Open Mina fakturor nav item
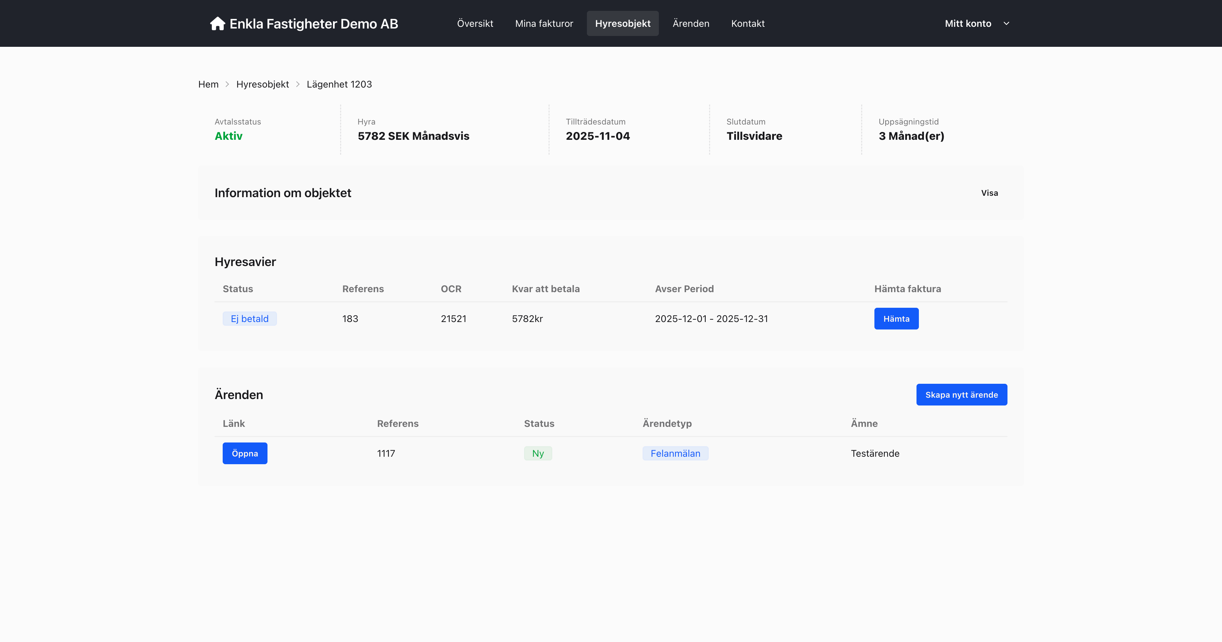Image resolution: width=1222 pixels, height=642 pixels. click(544, 23)
